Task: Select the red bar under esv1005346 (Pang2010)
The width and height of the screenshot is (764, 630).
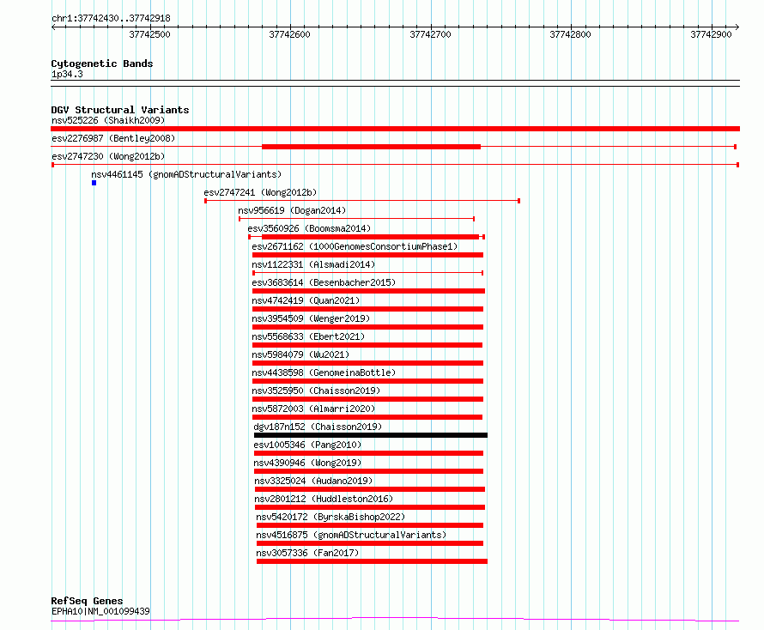Action: pos(368,453)
